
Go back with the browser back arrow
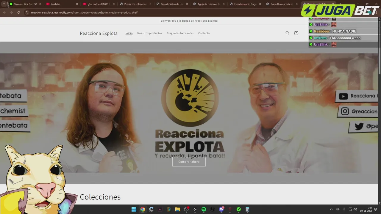click(4, 12)
